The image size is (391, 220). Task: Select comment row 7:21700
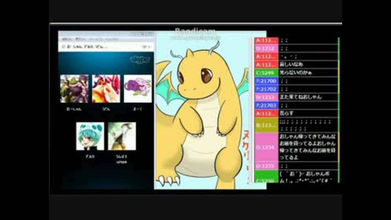click(x=296, y=81)
